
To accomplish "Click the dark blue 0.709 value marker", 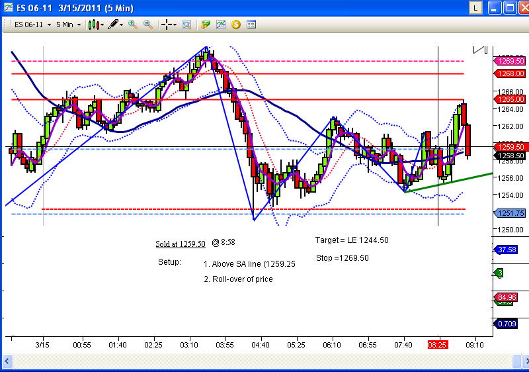I will (x=506, y=324).
